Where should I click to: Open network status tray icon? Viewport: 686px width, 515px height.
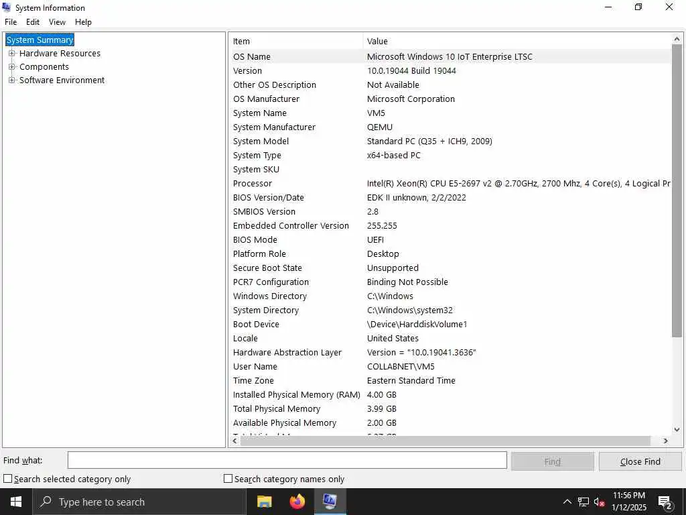click(584, 502)
